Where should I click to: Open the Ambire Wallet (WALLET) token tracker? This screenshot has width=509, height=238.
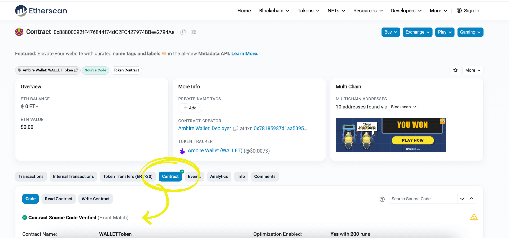coord(215,150)
